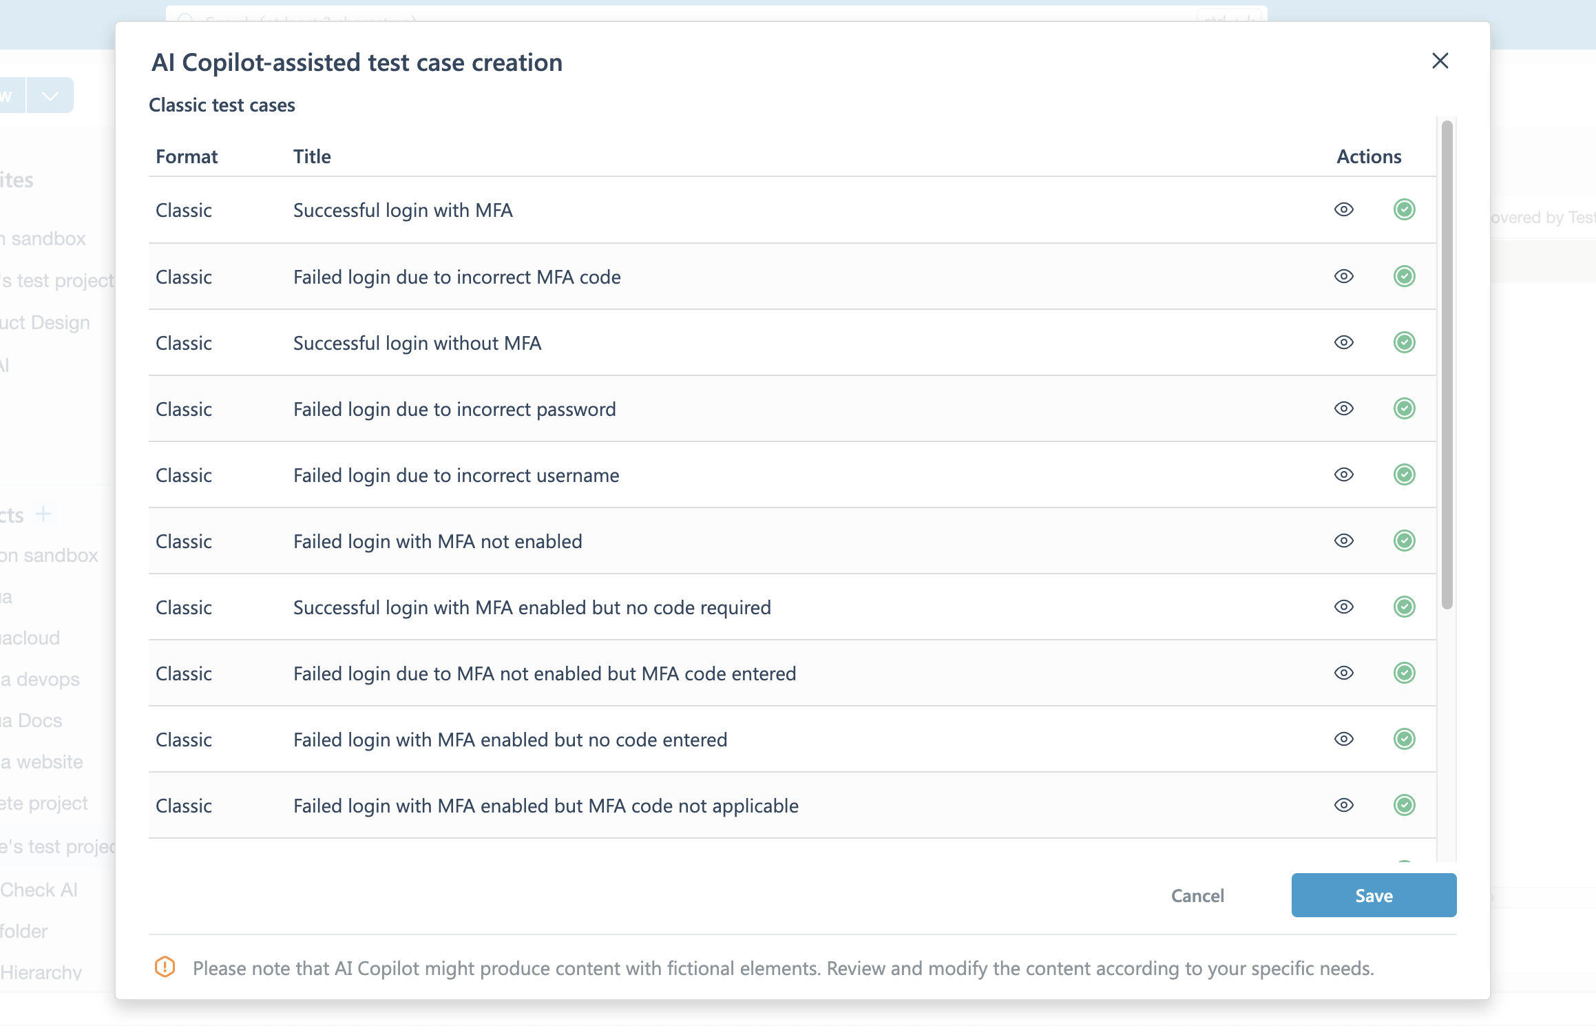Viewport: 1596px width, 1026px height.
Task: Open preview for 'Failed login due to incorrect username'
Action: pyautogui.click(x=1343, y=474)
